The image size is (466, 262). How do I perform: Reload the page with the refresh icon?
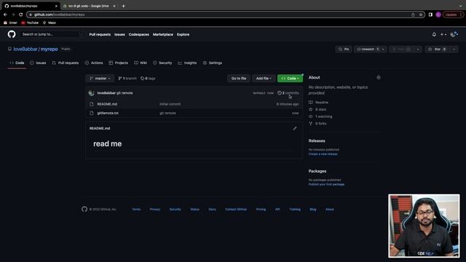tap(21, 15)
